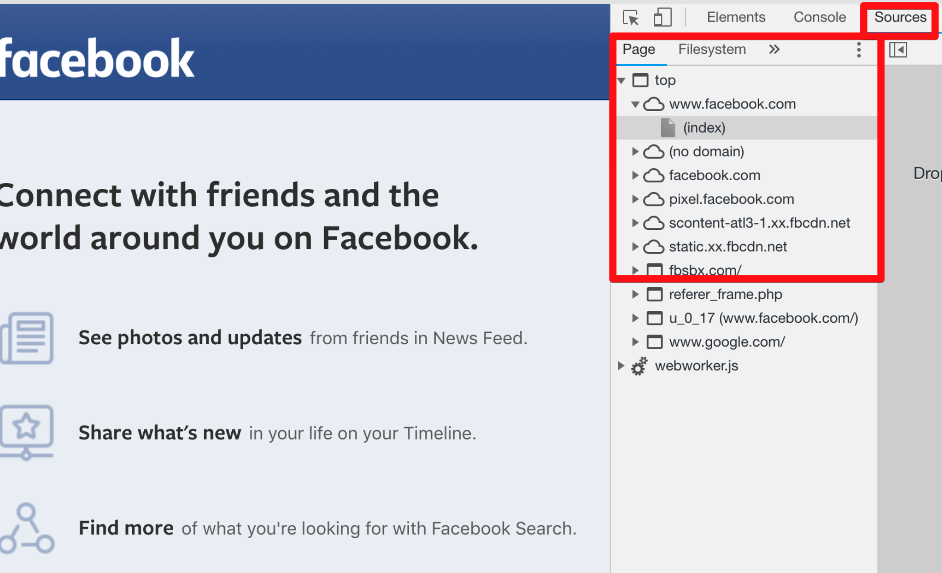Open the Elements tab

736,17
